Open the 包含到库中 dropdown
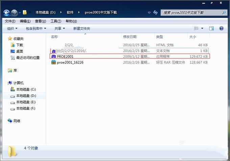Viewport: 230px width, 161px height. (x=36, y=29)
